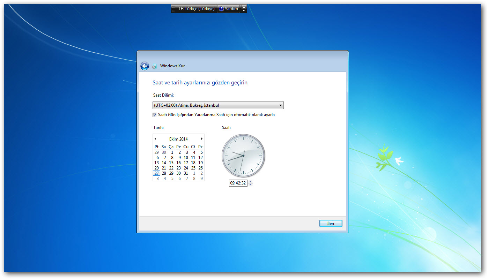Viewport: 488px width, 279px height.
Task: Click the analog clock face
Action: (243, 156)
